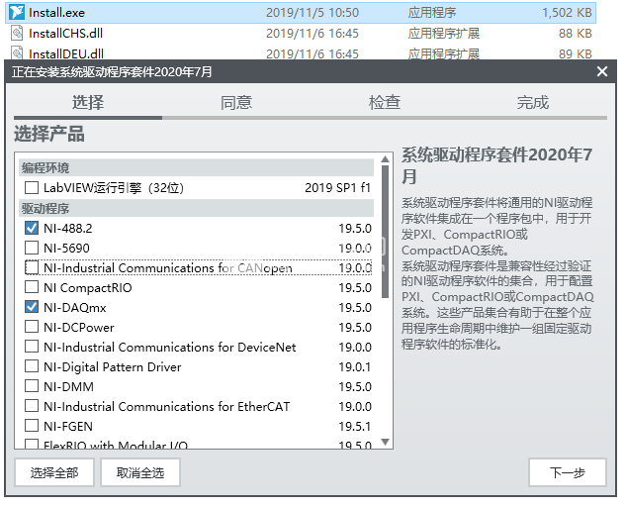Enable the NI-5690 checkbox
The image size is (625, 508).
click(x=32, y=248)
